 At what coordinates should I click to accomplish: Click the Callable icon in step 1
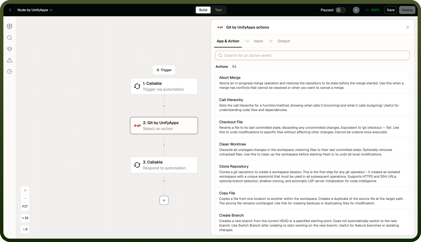[x=137, y=86]
